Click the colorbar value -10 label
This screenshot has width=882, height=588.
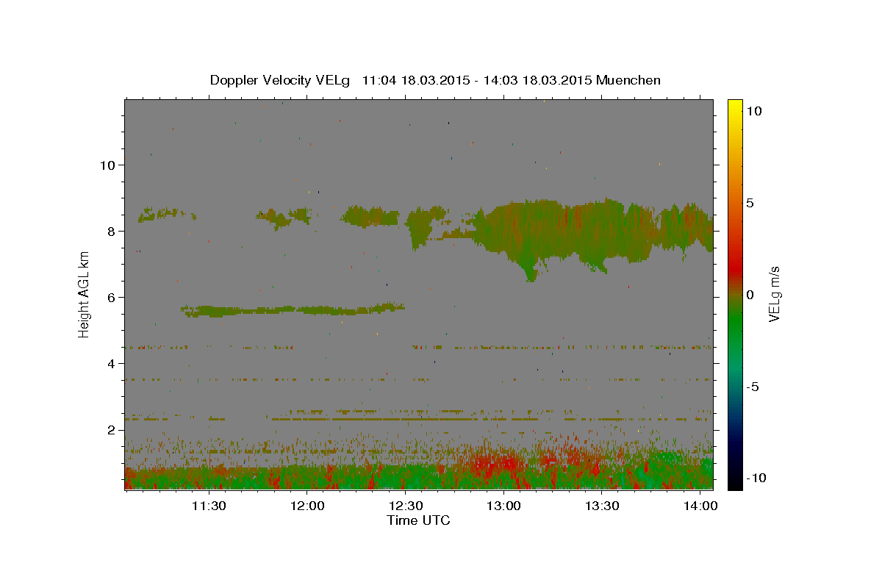[756, 478]
